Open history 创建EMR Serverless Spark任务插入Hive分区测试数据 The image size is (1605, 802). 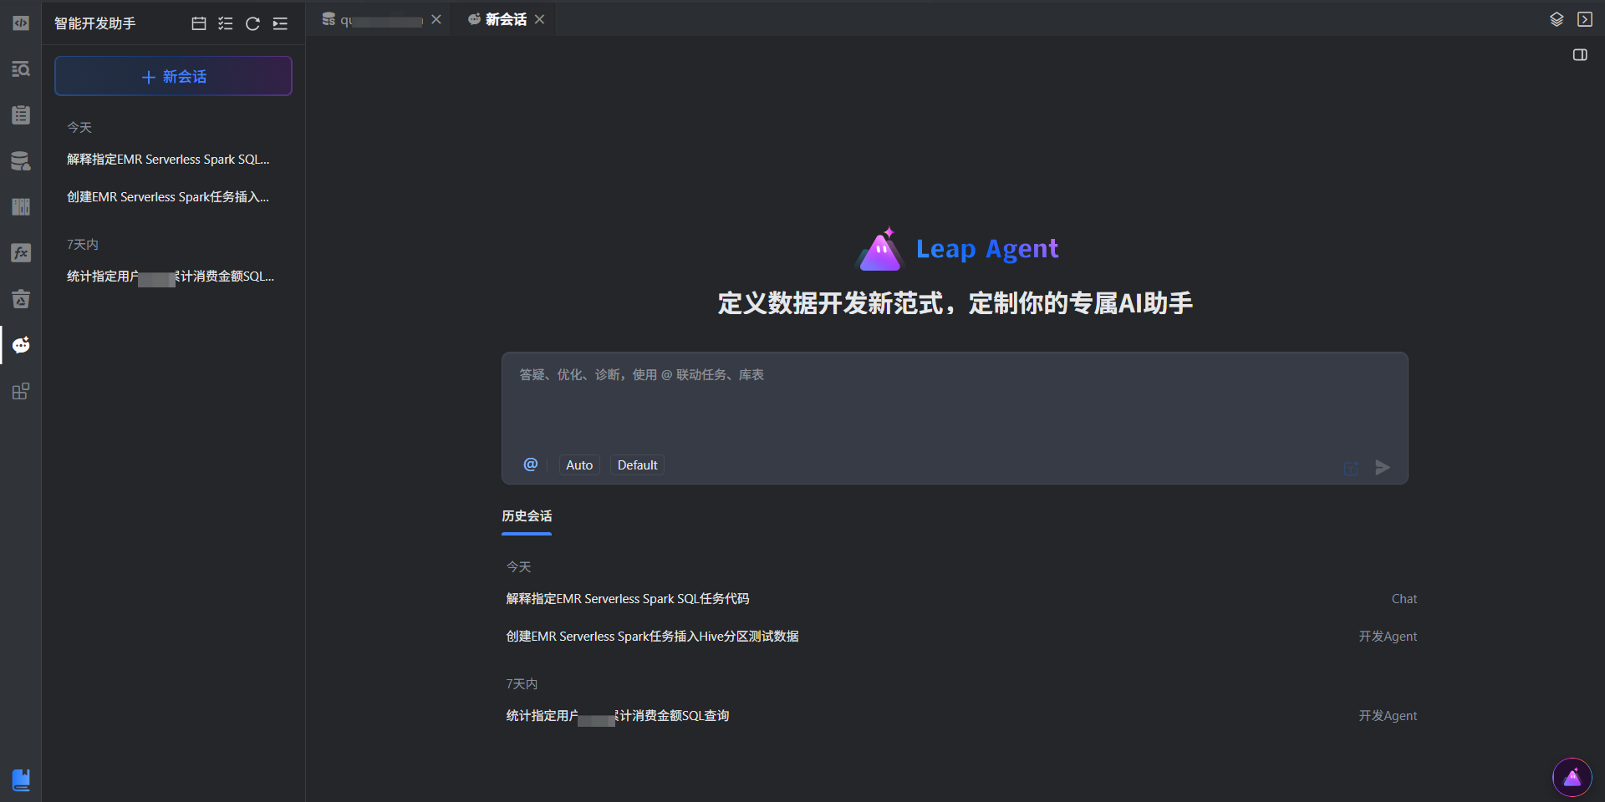click(652, 637)
